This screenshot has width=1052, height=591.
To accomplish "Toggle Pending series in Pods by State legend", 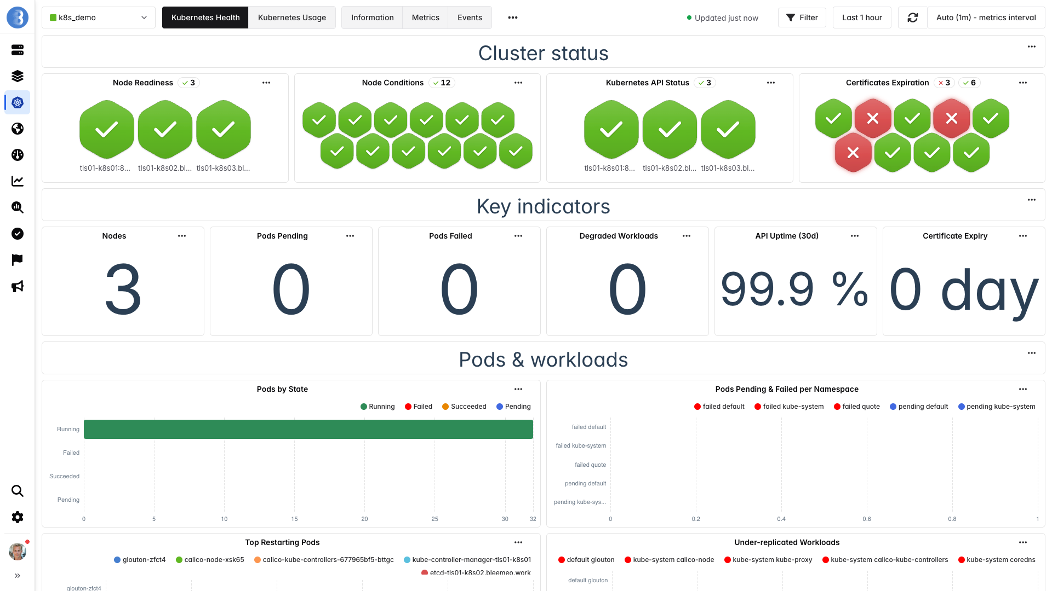I will point(513,407).
